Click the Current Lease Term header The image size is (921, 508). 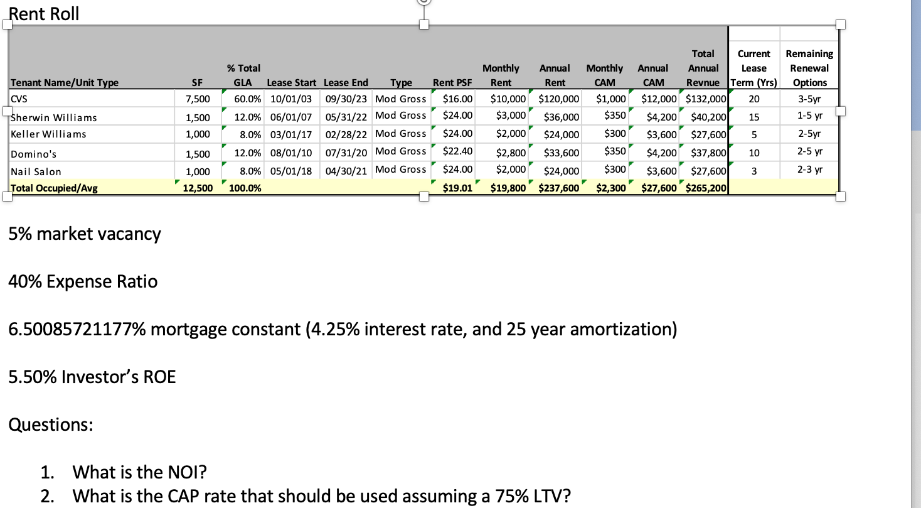(753, 68)
